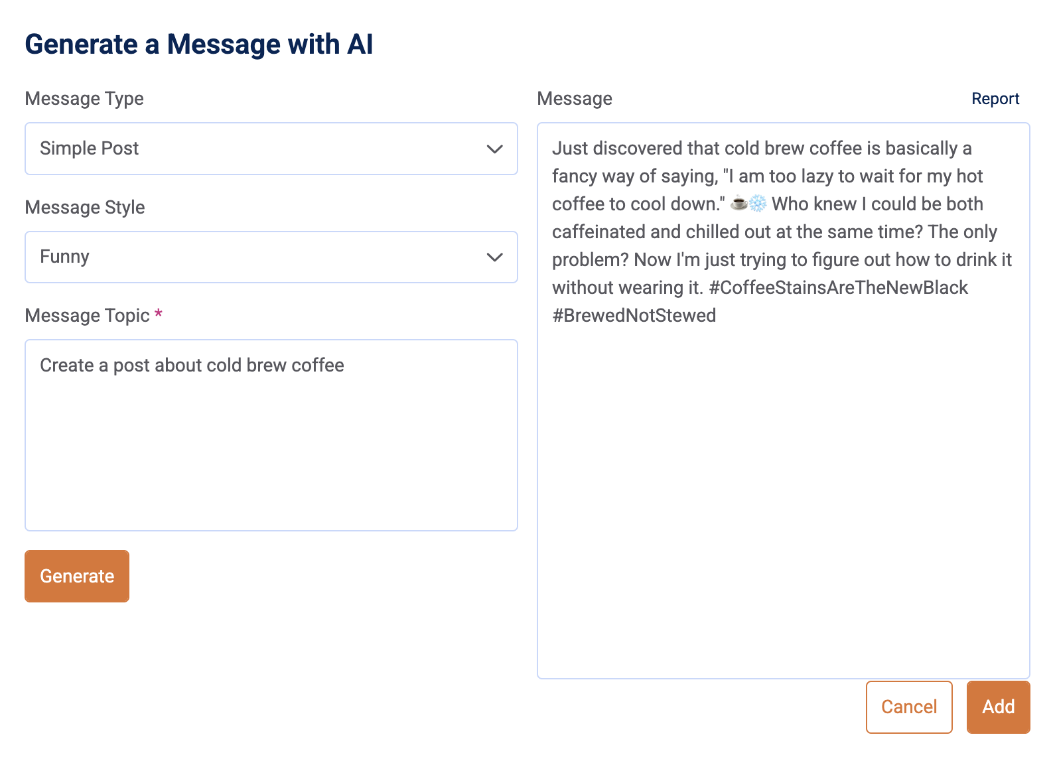Screen dimensions: 1055x759
Task: Click the red asterisk next to Message Topic
Action: click(x=159, y=315)
